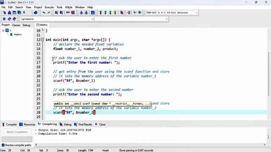Click the Run icon beside the Compile icon
The width and height of the screenshot is (271, 152).
click(105, 13)
